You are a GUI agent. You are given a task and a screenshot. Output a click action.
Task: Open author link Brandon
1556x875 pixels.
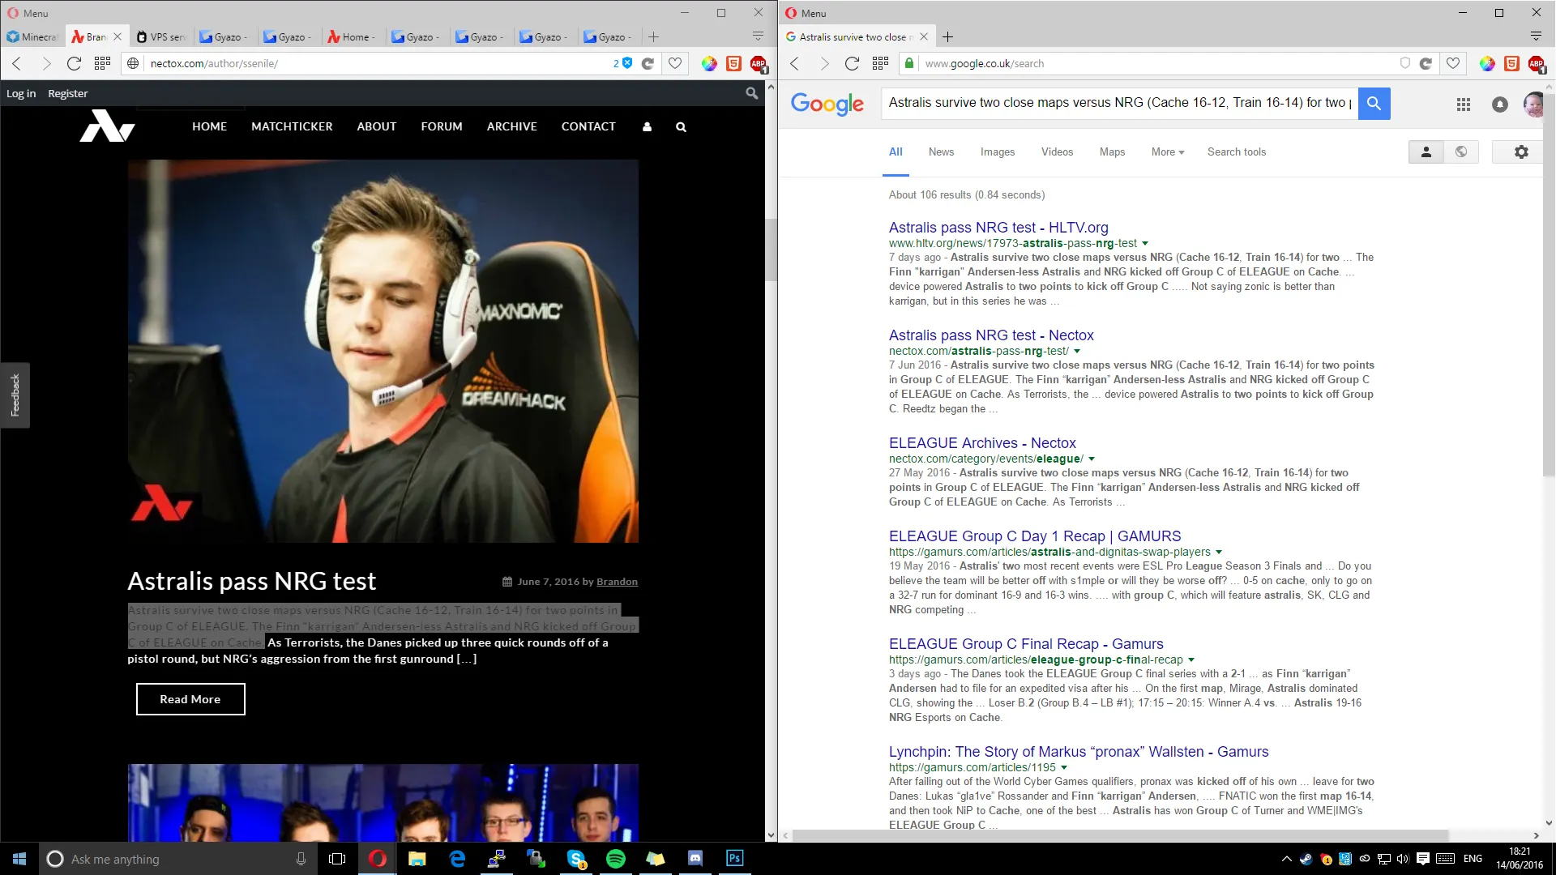click(x=617, y=582)
